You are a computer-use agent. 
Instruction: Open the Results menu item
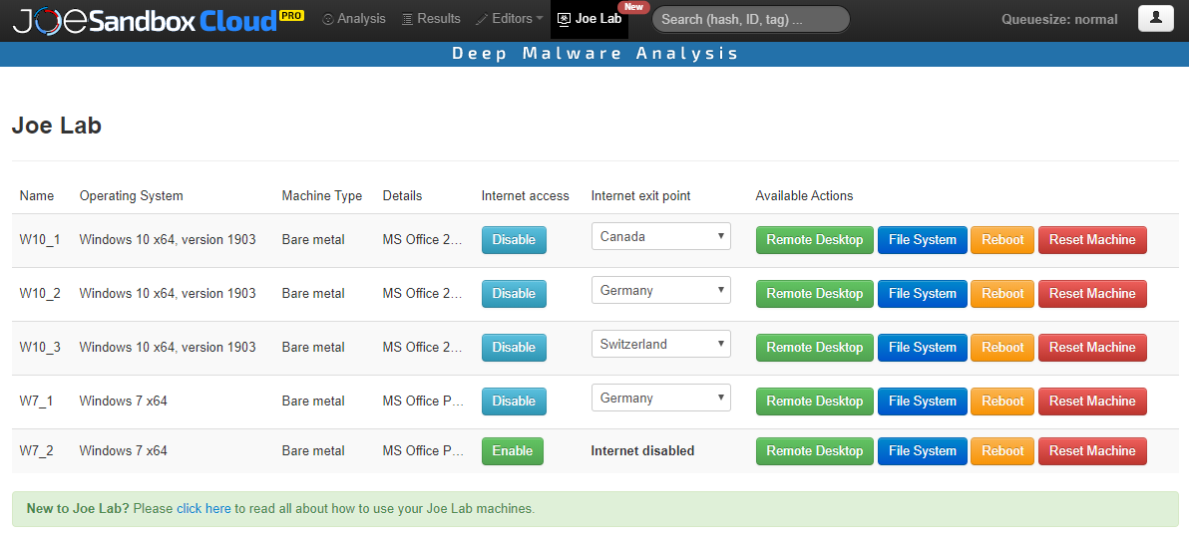click(x=431, y=19)
